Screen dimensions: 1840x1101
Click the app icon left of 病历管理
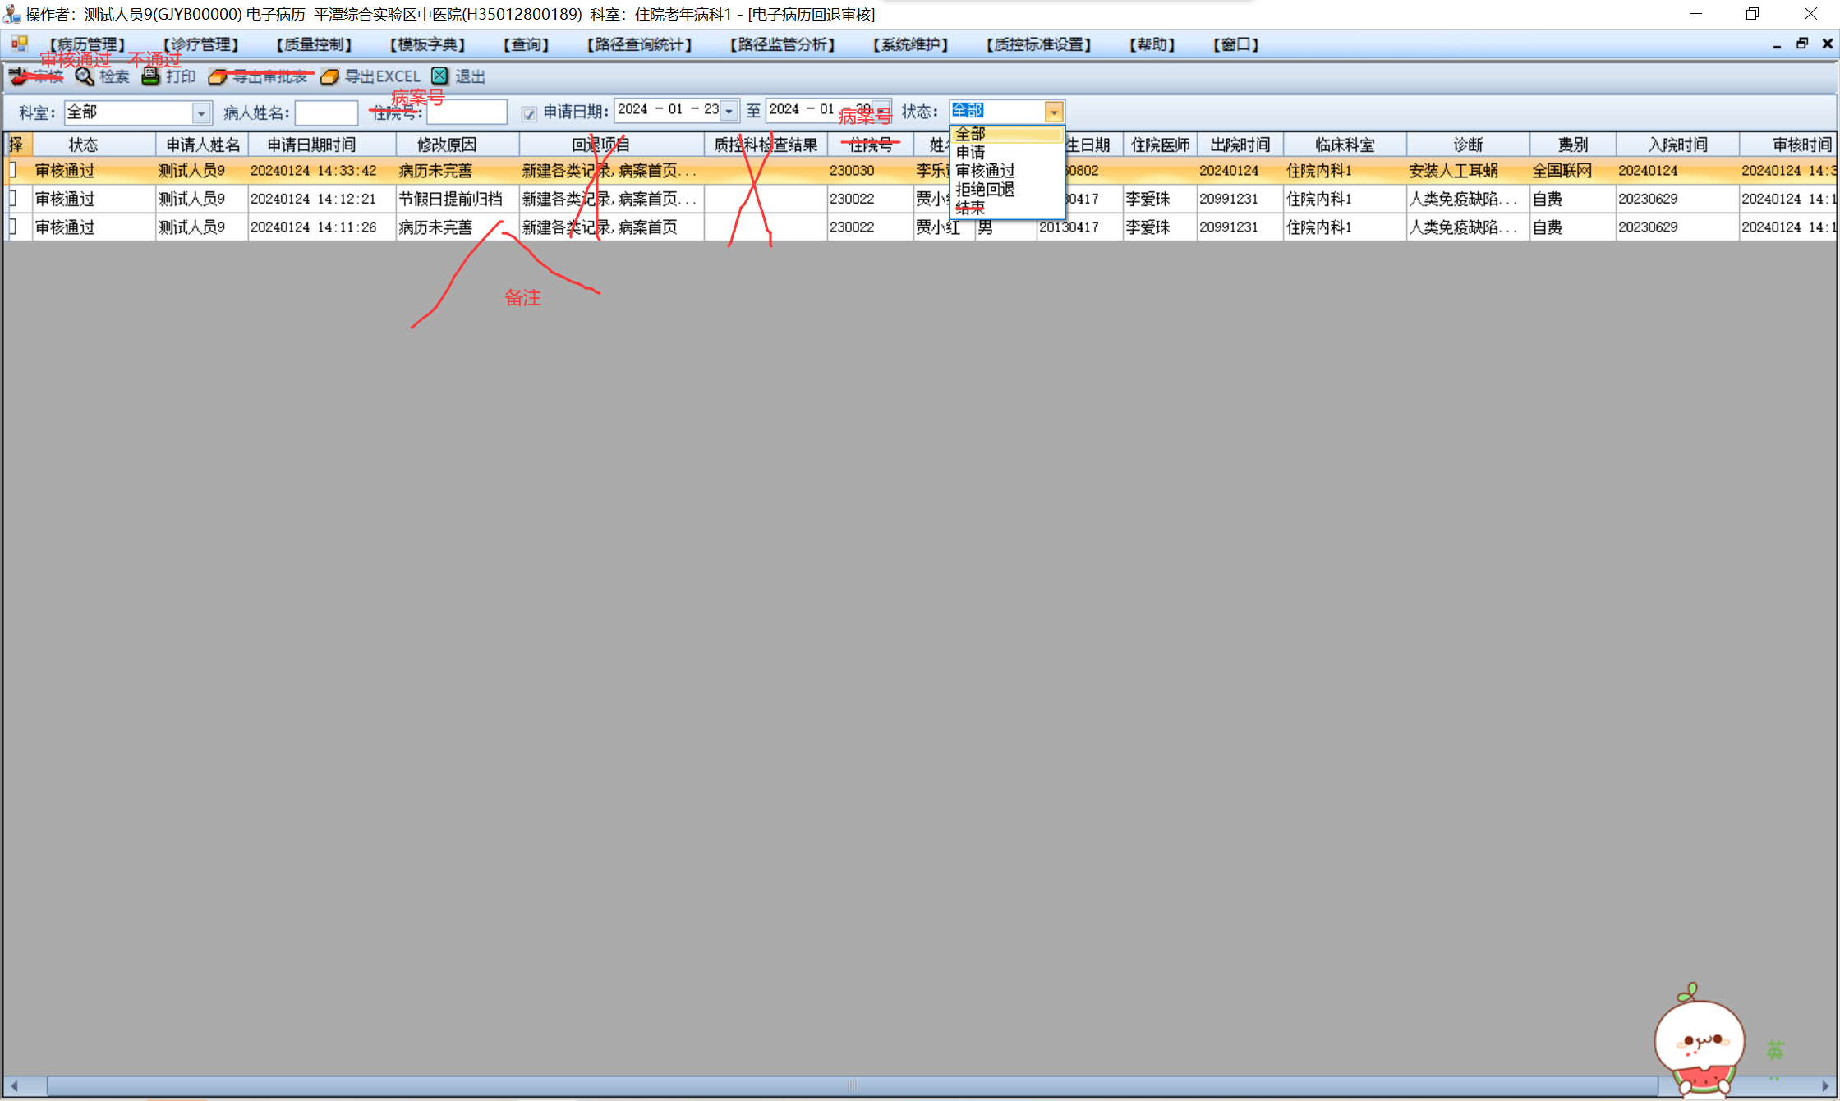pos(19,44)
